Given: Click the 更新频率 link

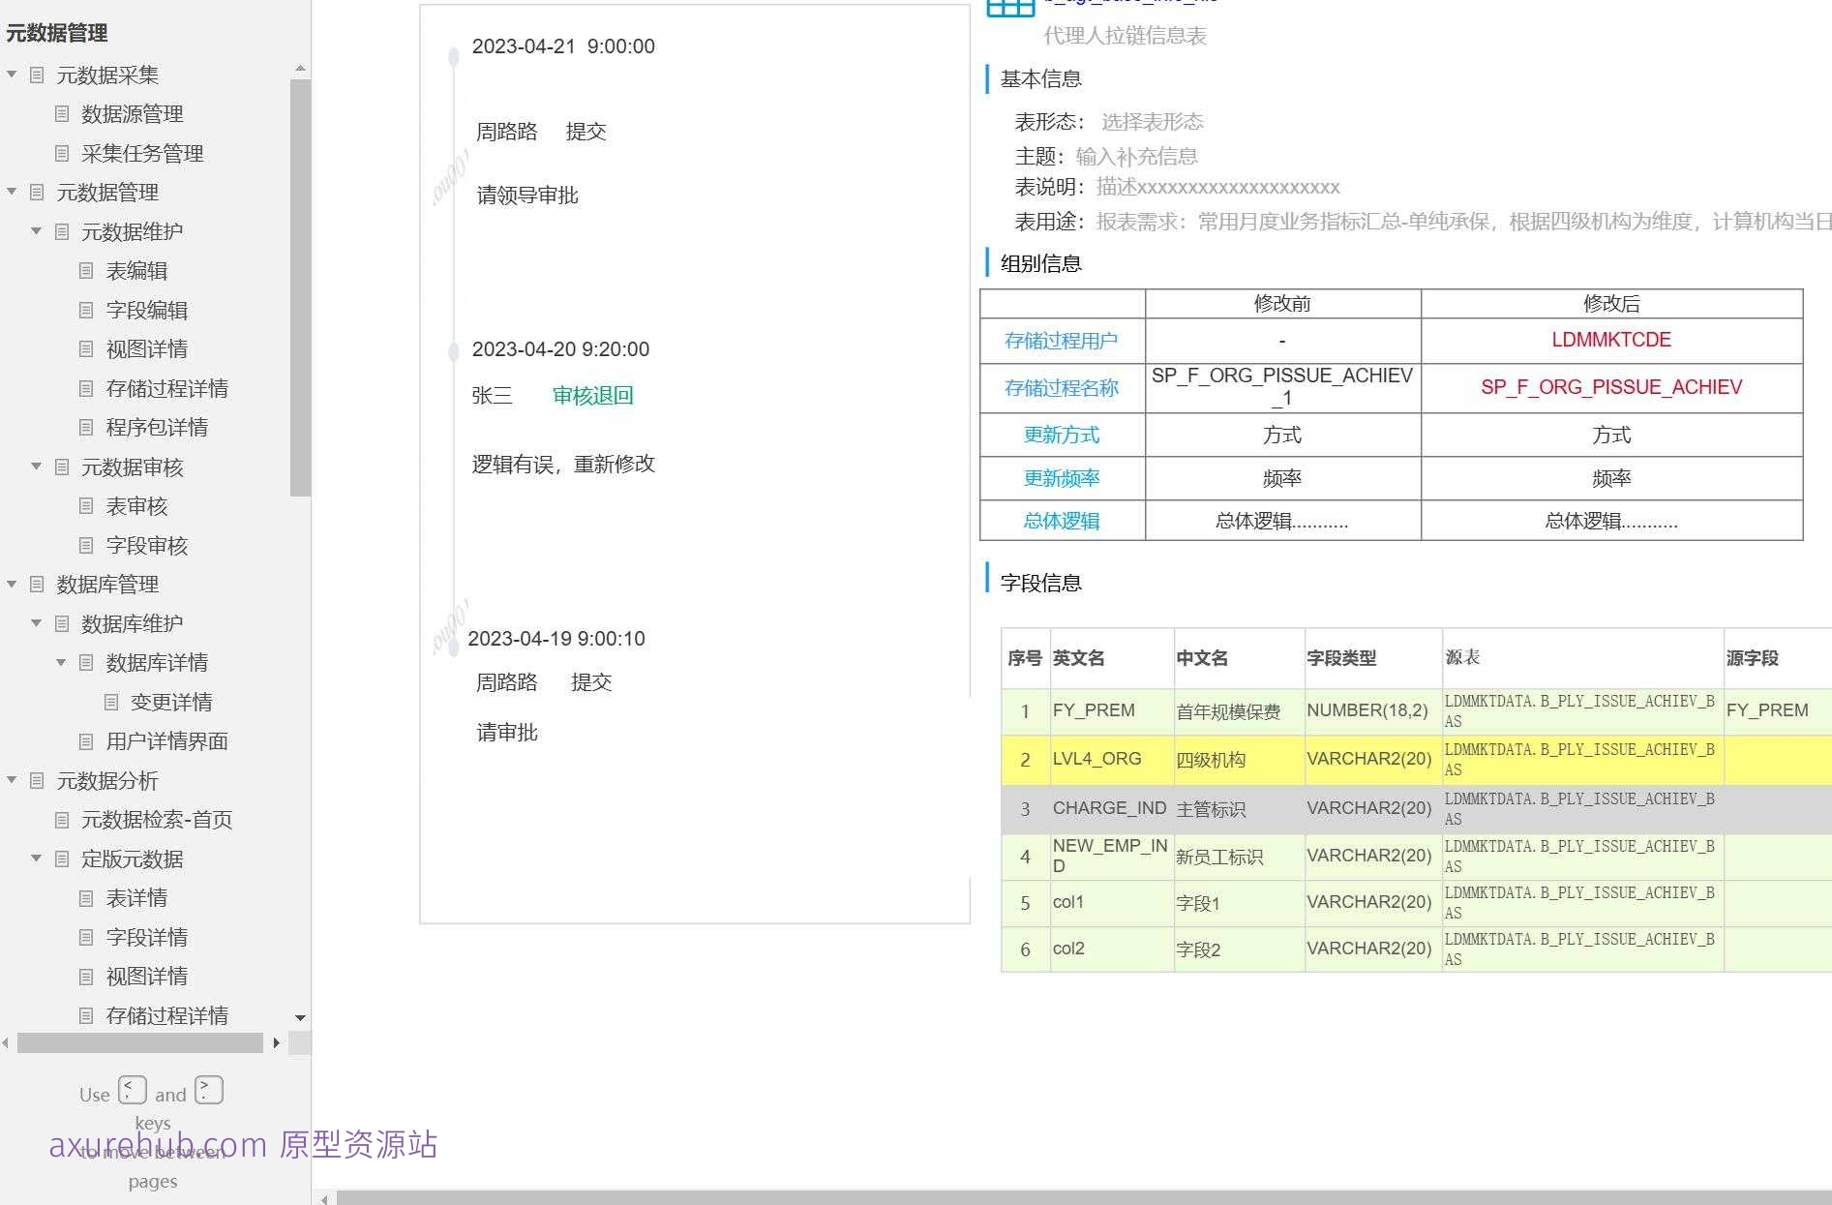Looking at the screenshot, I should coord(1061,477).
